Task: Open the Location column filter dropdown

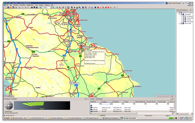Action: (x=111, y=104)
